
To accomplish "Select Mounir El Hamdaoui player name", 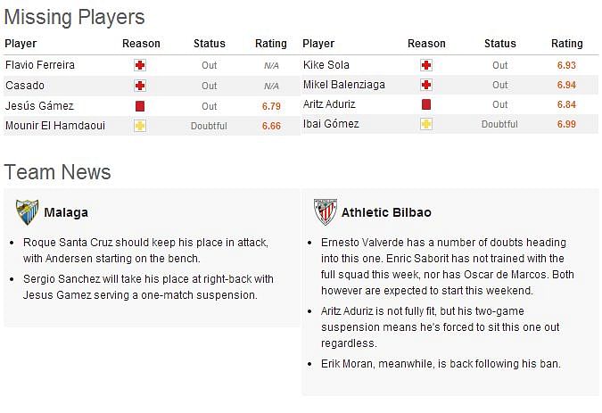I will click(x=55, y=126).
